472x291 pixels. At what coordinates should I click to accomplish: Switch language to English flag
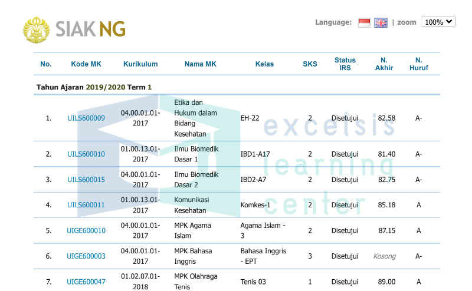pyautogui.click(x=381, y=22)
